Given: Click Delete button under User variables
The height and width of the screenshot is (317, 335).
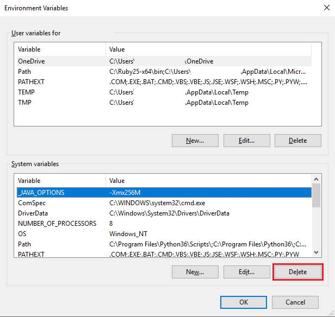Looking at the screenshot, I should click(297, 141).
